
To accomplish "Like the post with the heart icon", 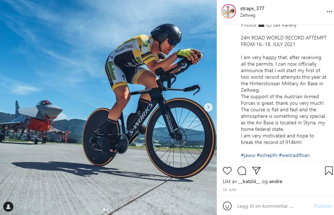I will click(x=227, y=171).
